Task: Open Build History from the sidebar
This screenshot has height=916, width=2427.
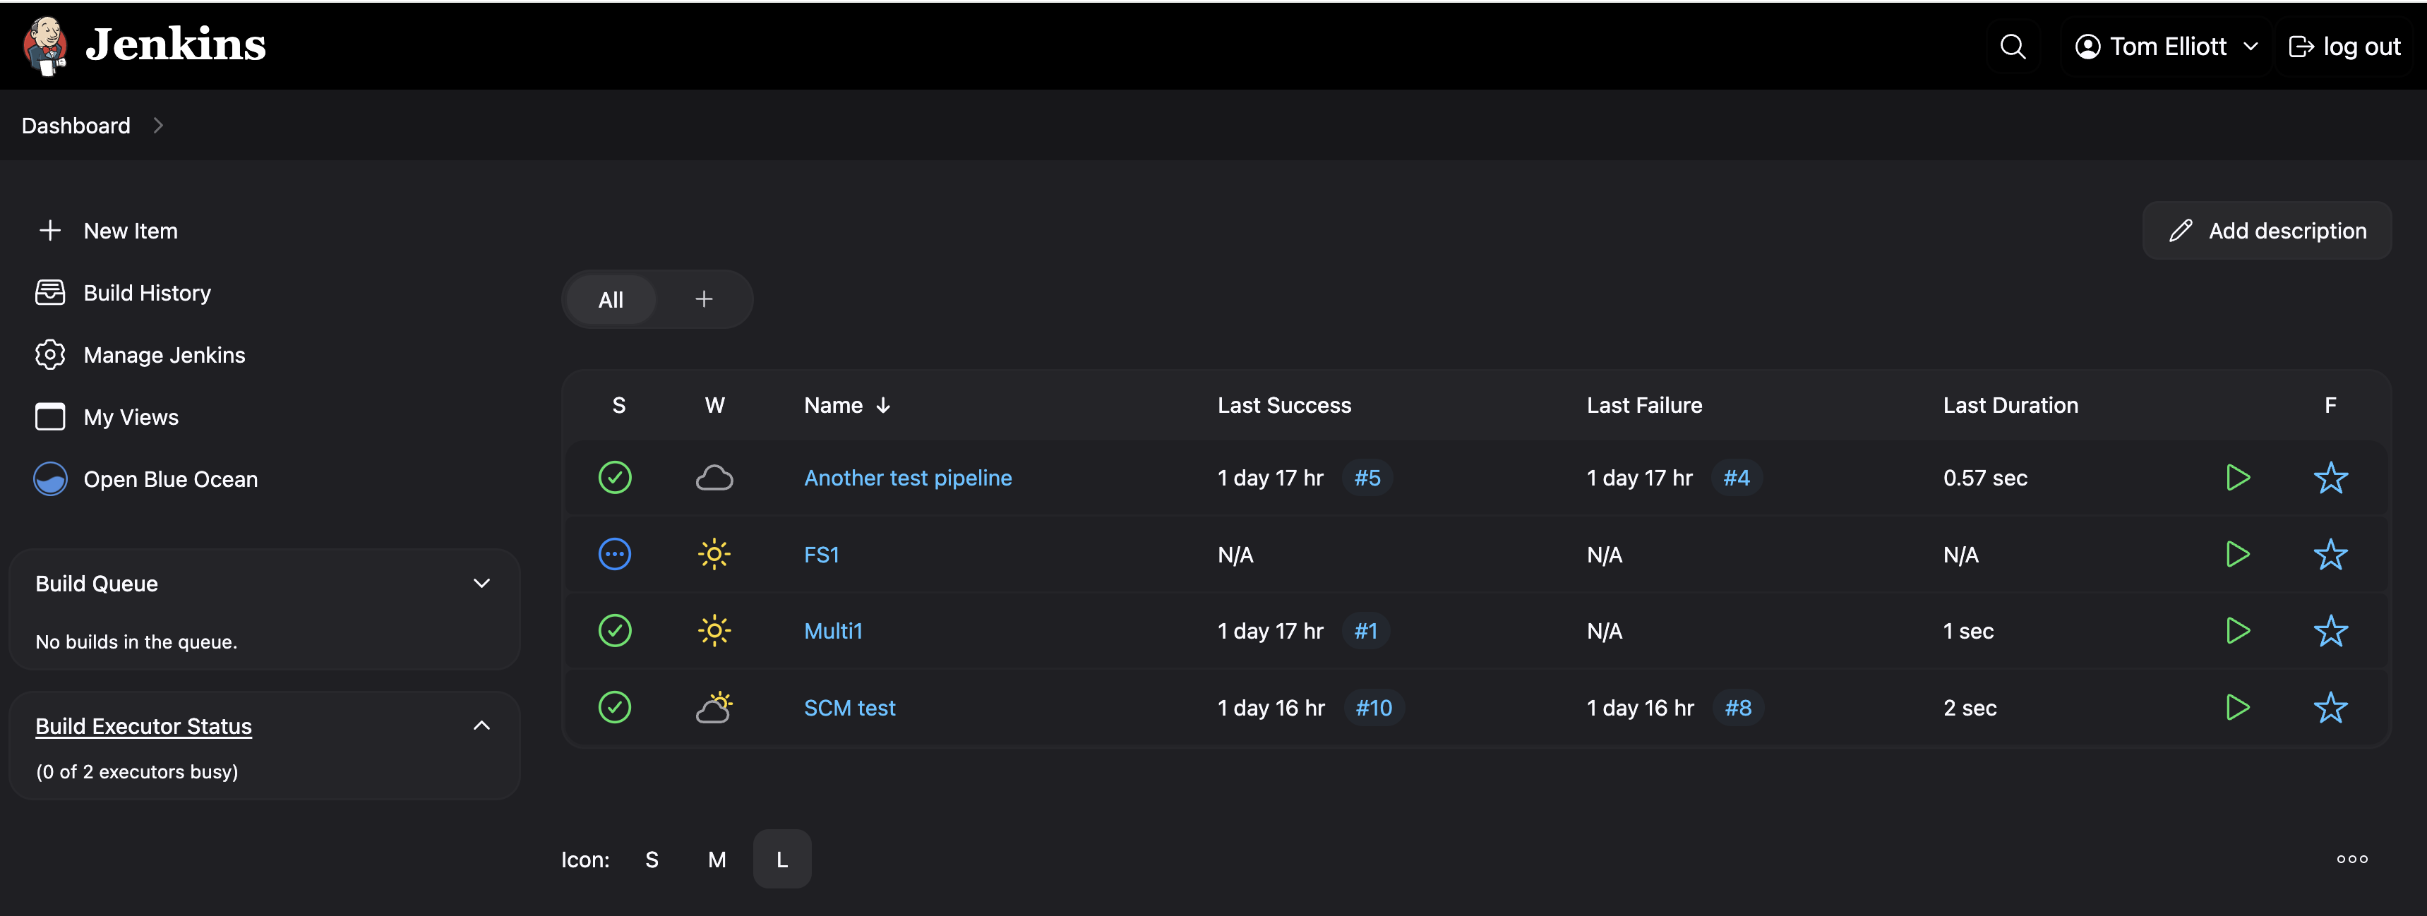Action: 147,293
